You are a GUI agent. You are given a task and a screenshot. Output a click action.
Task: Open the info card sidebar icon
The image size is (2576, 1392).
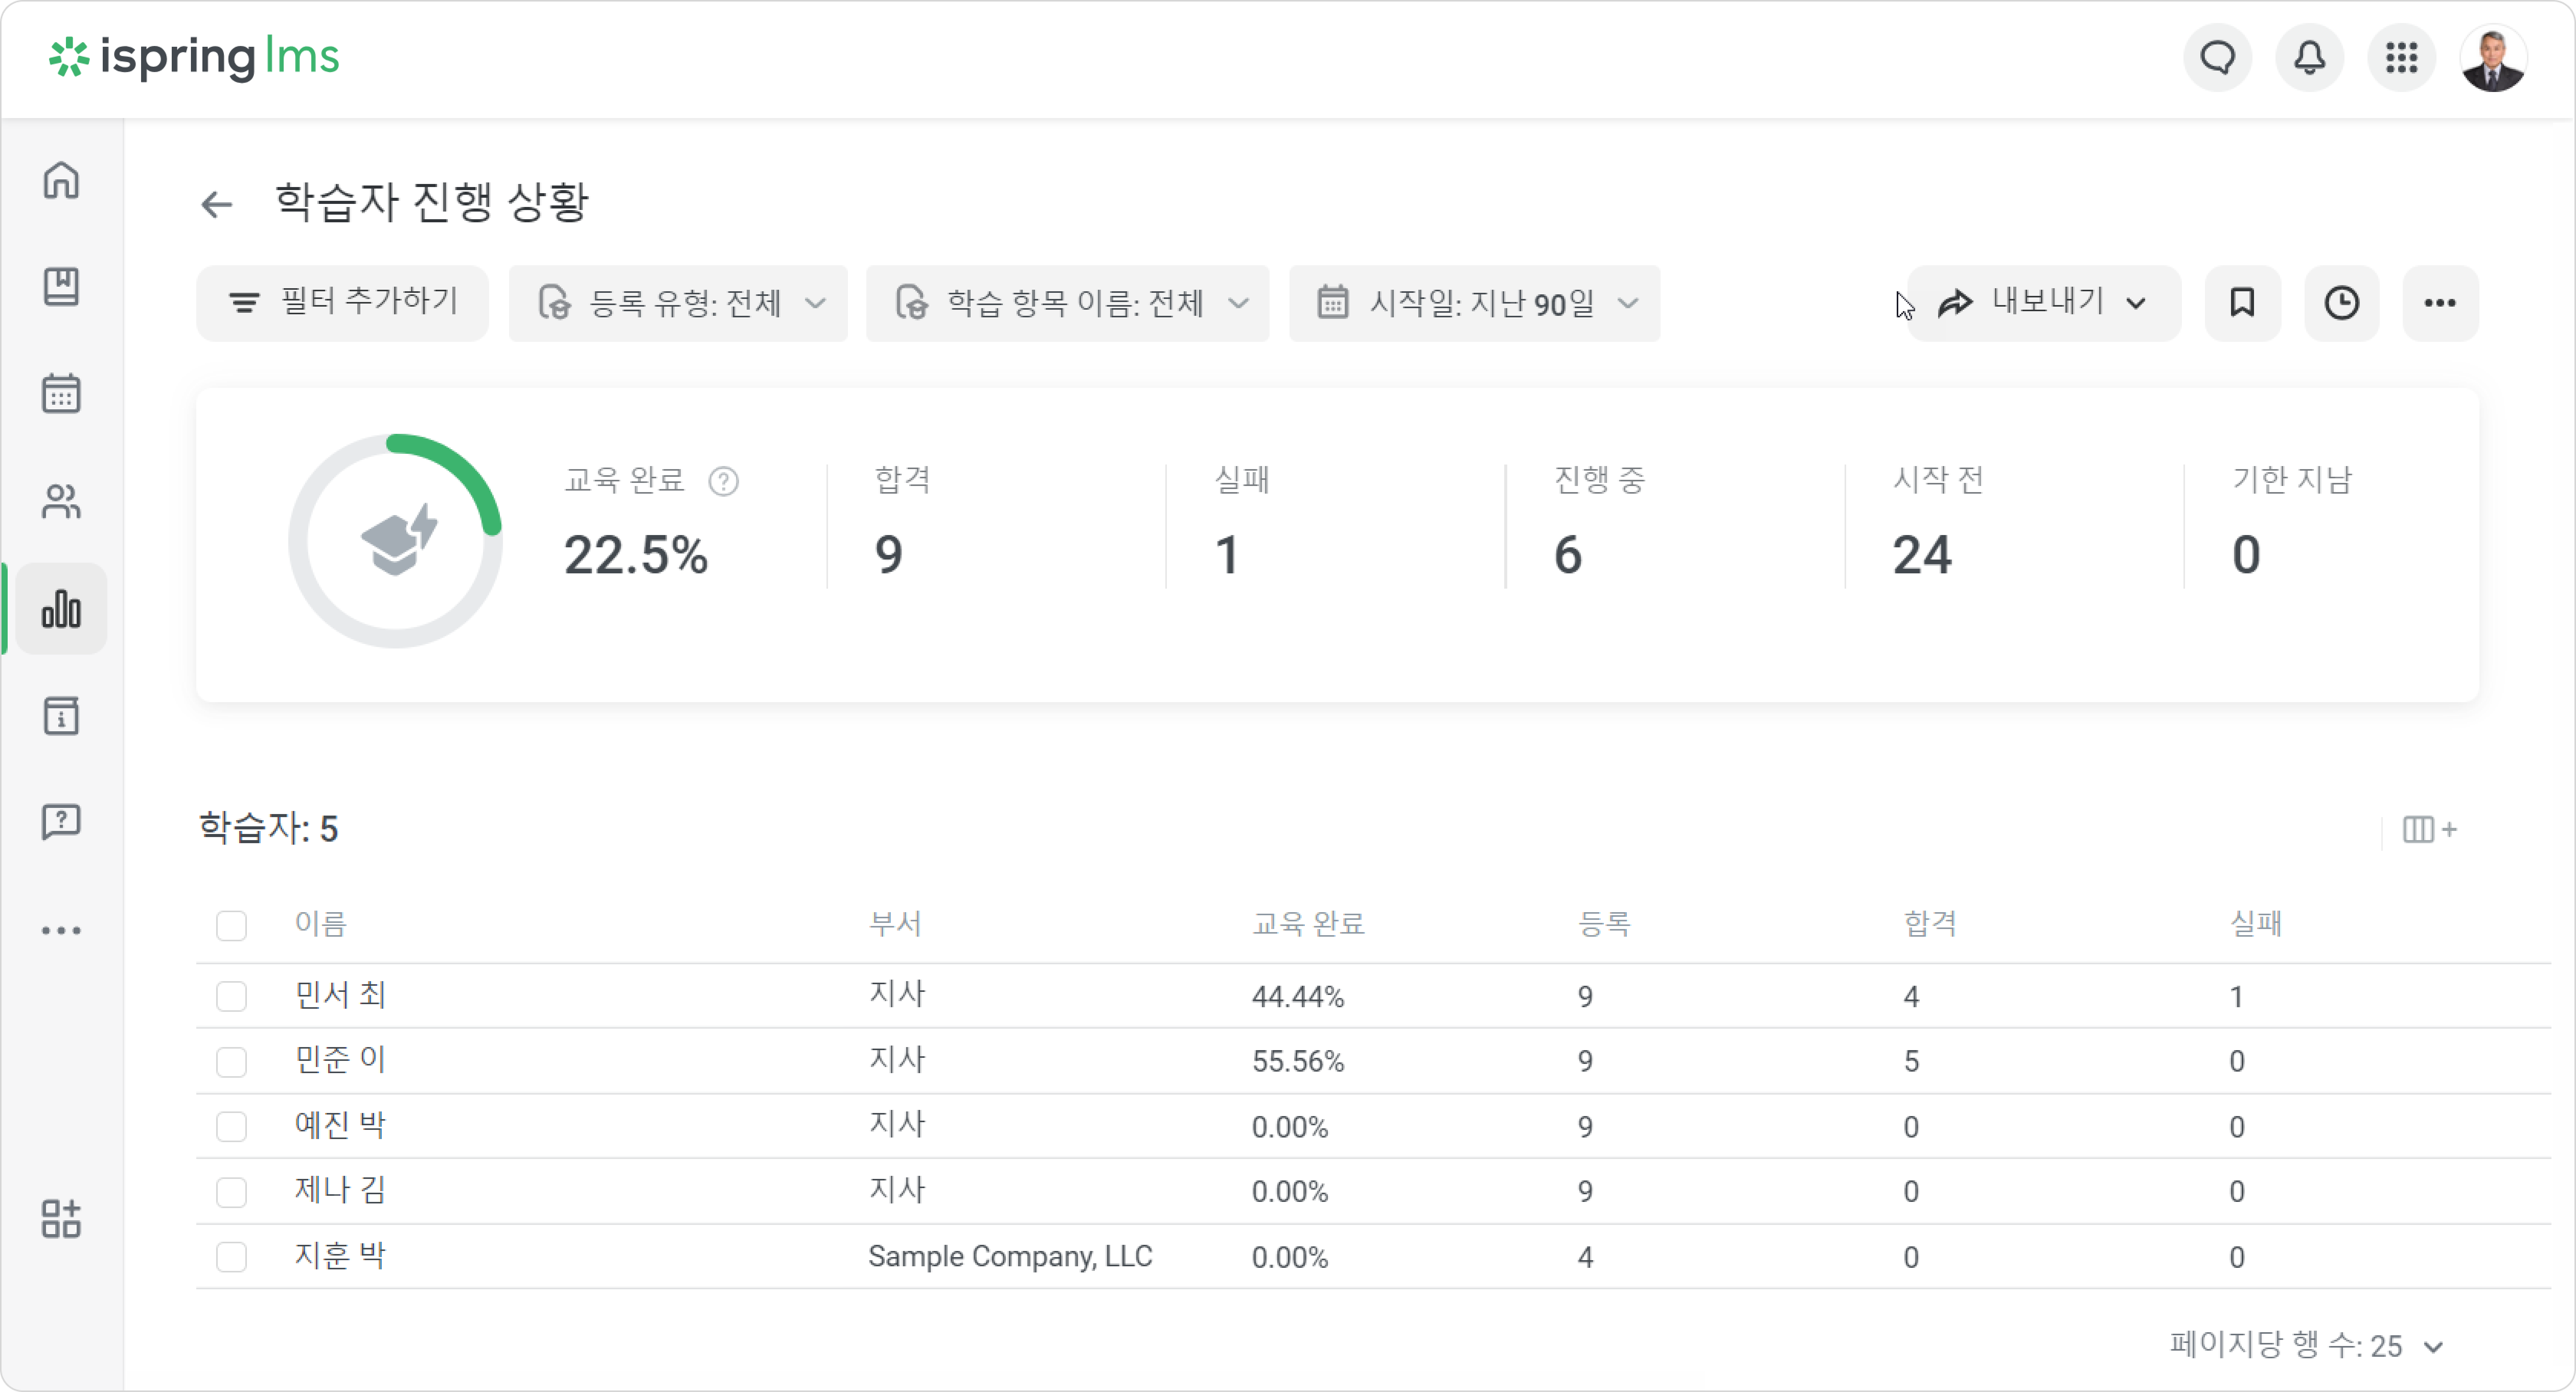click(61, 716)
